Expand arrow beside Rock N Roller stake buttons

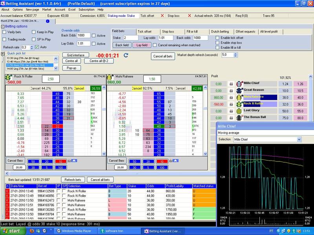(74, 161)
